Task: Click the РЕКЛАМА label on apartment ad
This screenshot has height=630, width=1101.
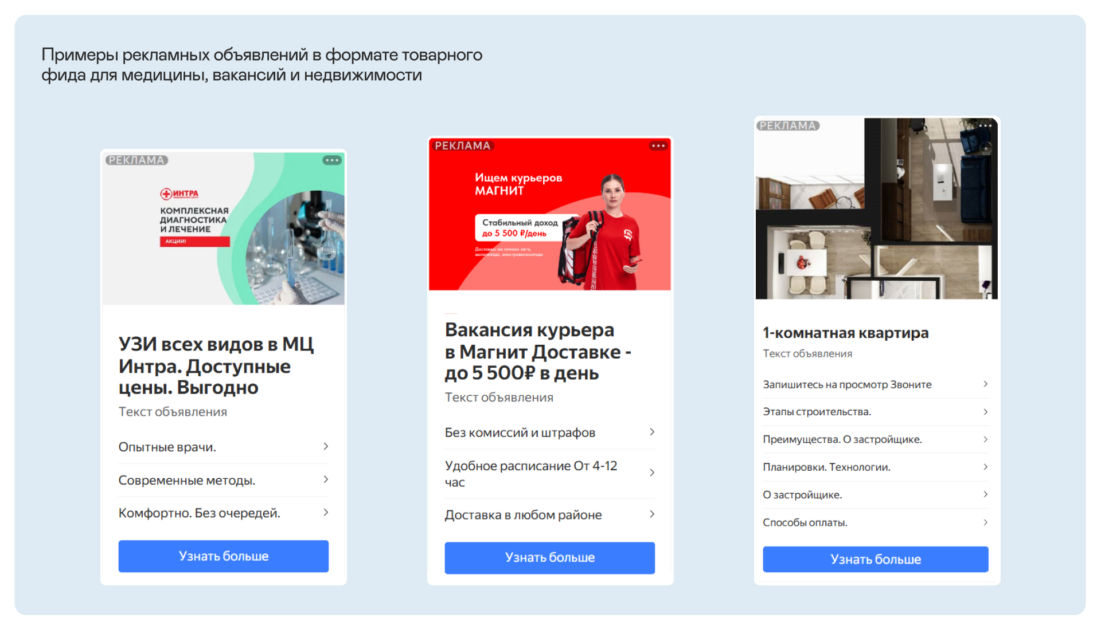Action: 788,125
